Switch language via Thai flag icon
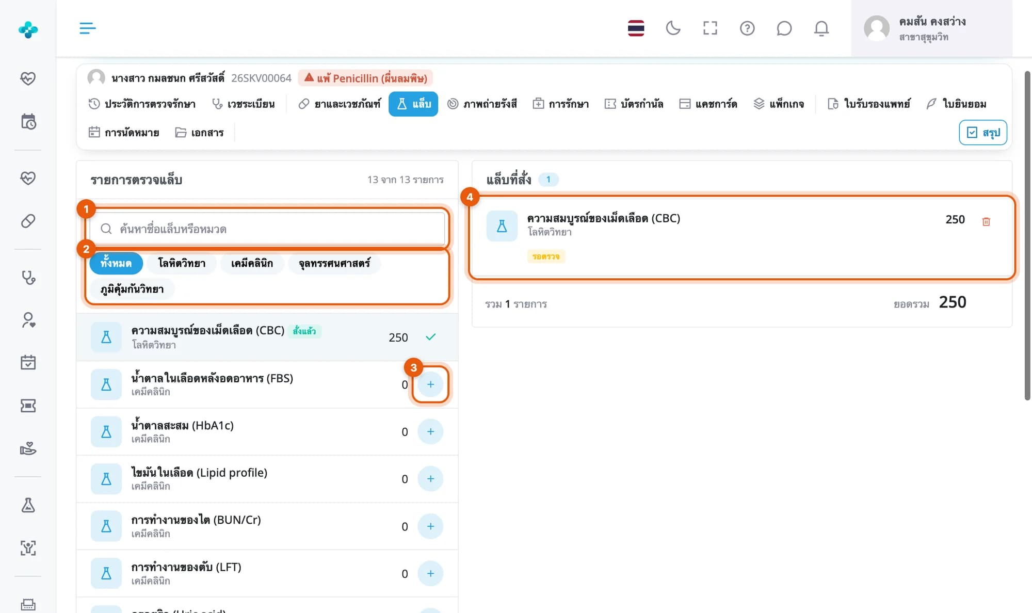This screenshot has width=1032, height=613. pyautogui.click(x=636, y=28)
